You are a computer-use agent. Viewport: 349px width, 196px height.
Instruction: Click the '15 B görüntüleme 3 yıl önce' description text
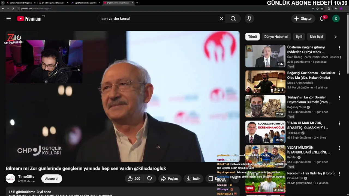coord(30,192)
